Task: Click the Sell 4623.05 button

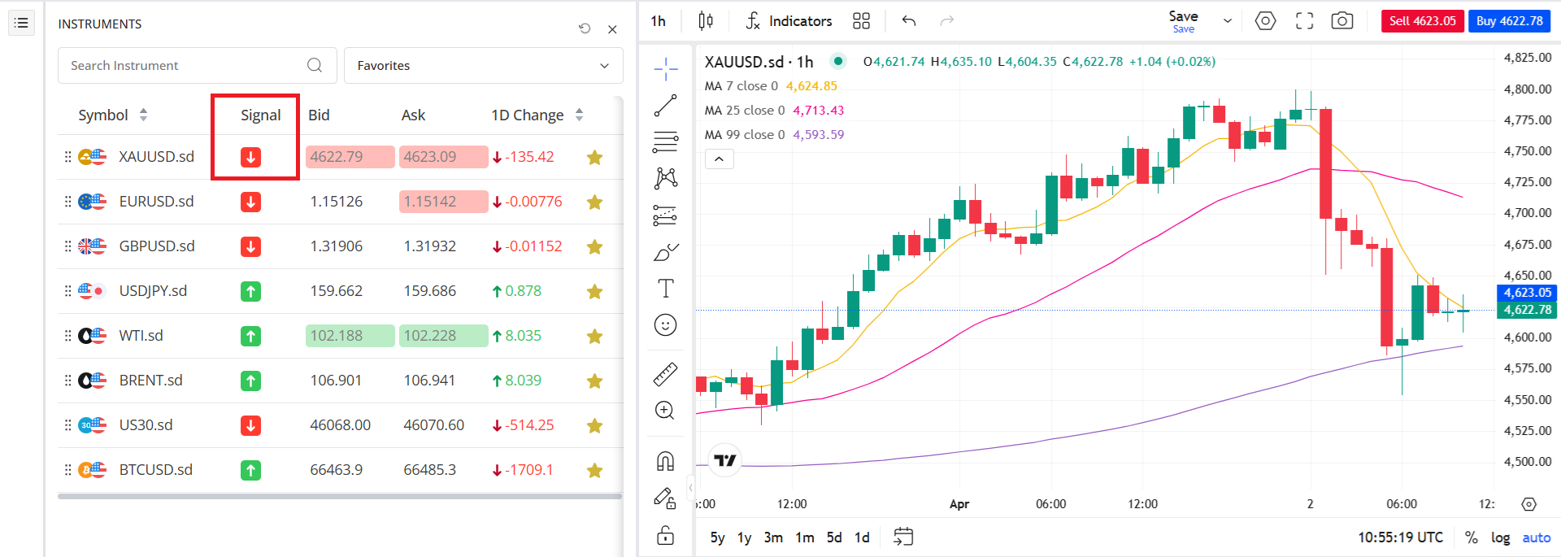Action: 1423,21
